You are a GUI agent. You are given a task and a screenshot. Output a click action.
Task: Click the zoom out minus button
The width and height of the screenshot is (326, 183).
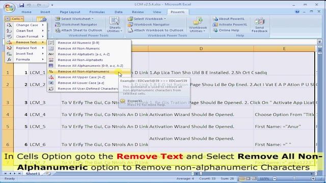[275, 178]
